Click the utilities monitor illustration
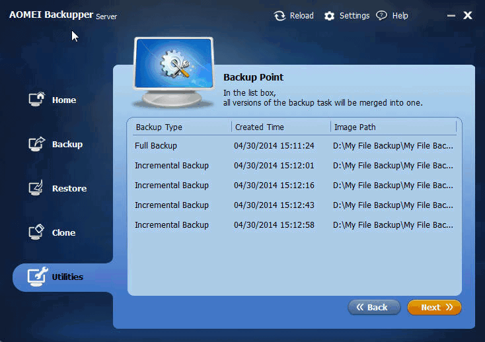Image resolution: width=485 pixels, height=342 pixels. pyautogui.click(x=174, y=73)
